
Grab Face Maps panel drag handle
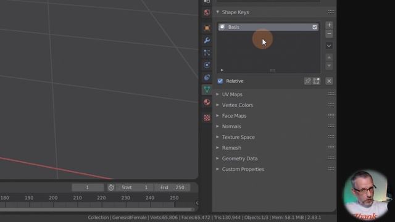pyautogui.click(x=331, y=115)
